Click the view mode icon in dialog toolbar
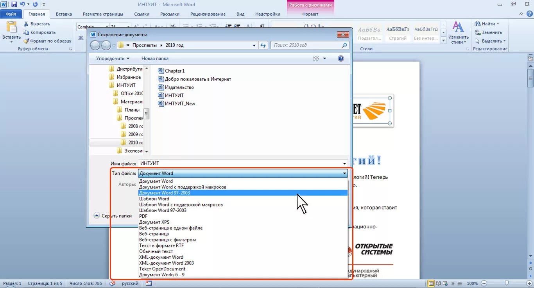Viewport: 534px width, 288px height. (x=316, y=59)
